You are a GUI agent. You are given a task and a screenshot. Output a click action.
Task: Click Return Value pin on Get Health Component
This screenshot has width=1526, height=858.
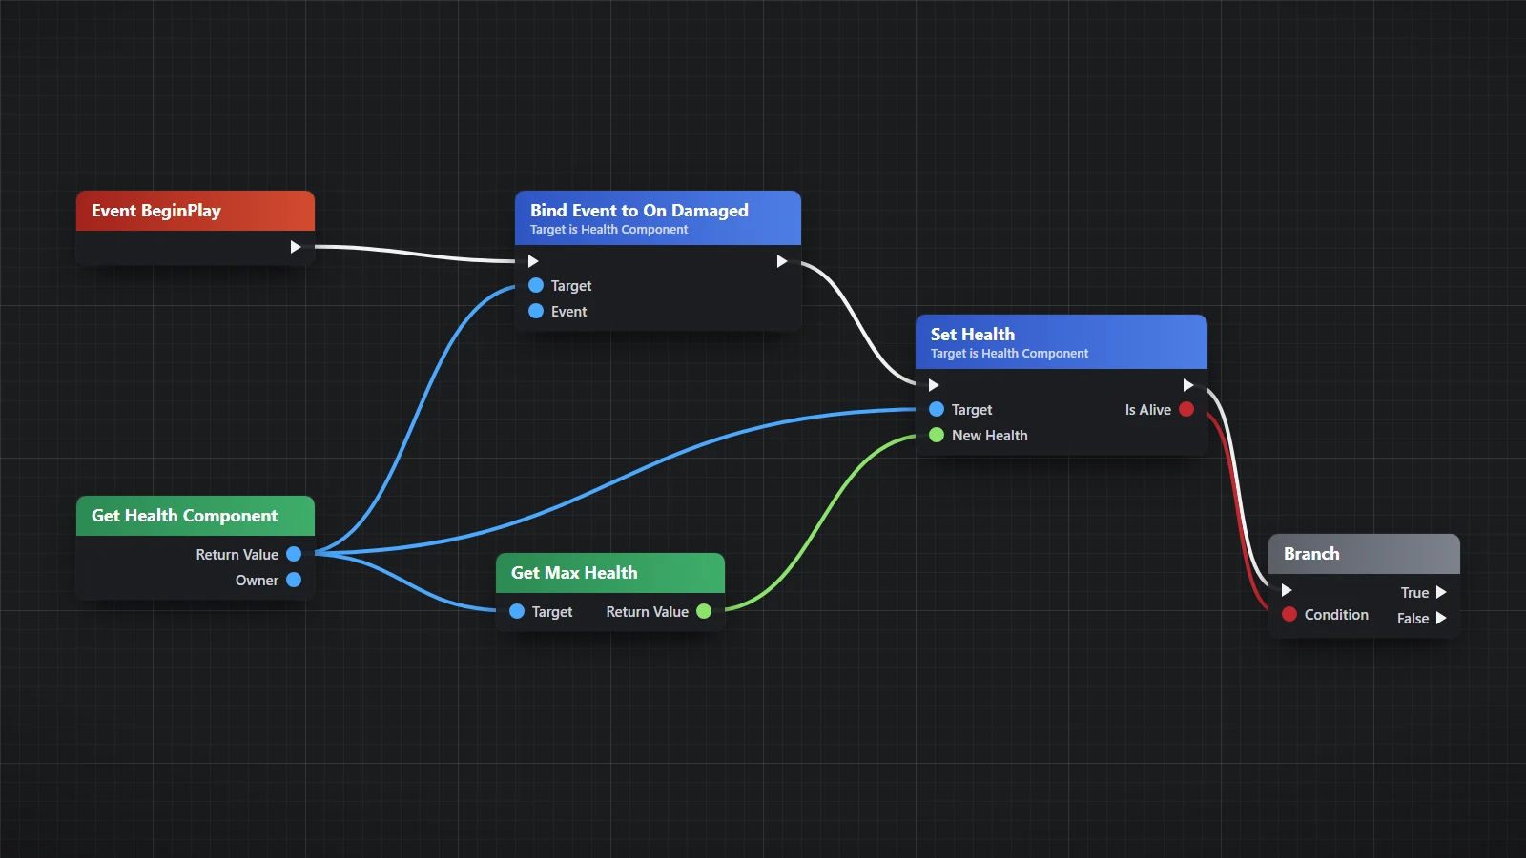point(294,554)
